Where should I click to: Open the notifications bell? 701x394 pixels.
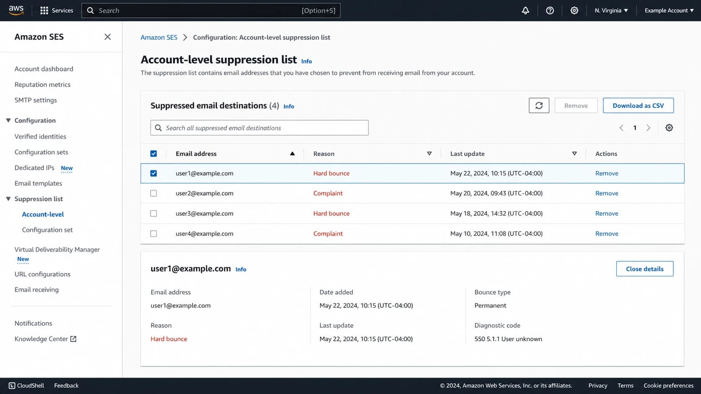tap(525, 10)
